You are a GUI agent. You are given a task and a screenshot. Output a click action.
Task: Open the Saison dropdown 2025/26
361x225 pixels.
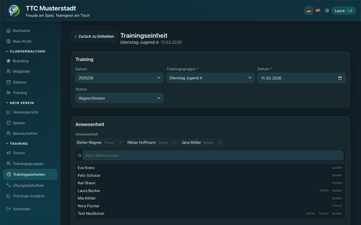click(x=119, y=78)
